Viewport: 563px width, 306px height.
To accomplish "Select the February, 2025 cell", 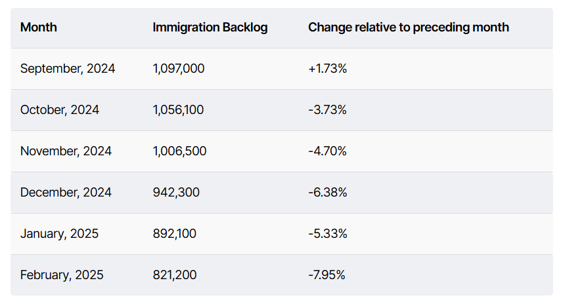I will (62, 275).
